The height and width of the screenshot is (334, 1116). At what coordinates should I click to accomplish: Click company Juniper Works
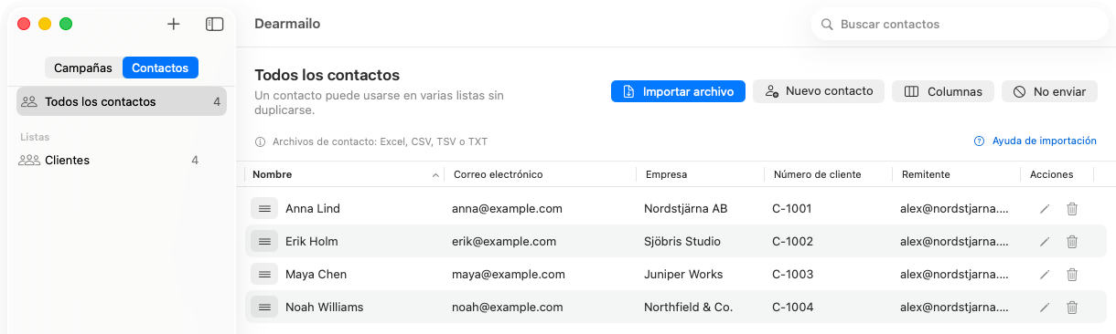pyautogui.click(x=683, y=274)
